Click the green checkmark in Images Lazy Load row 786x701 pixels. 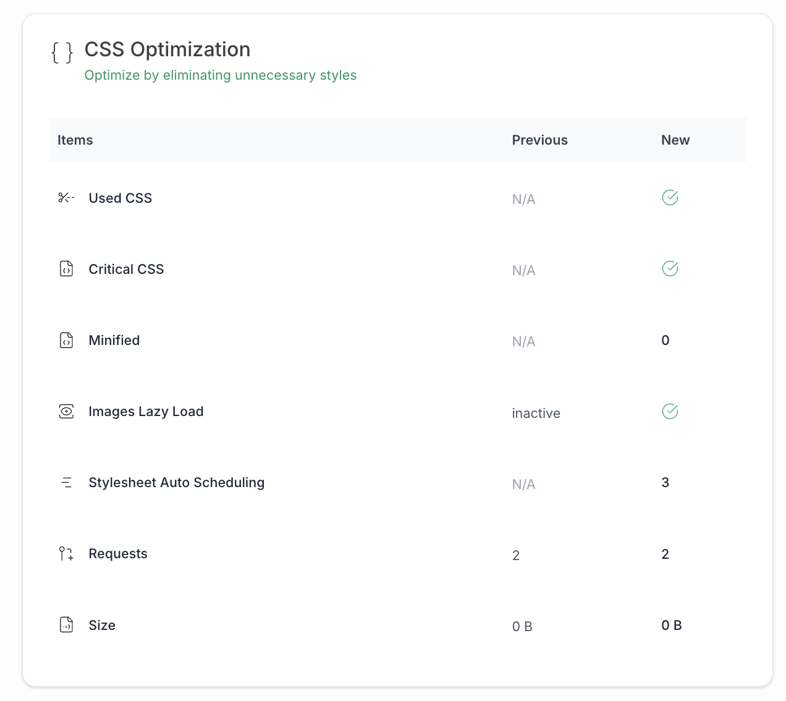(670, 411)
